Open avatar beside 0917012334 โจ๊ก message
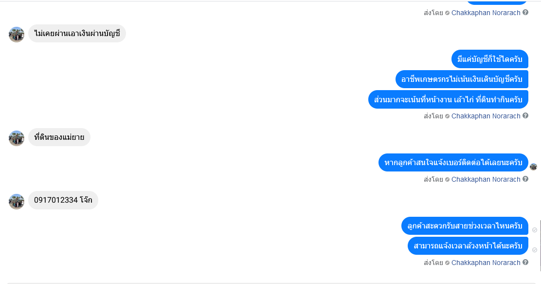 coord(16,201)
